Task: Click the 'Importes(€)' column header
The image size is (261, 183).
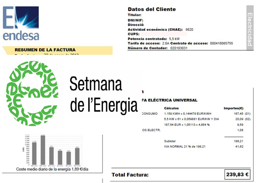Action: 233,108
